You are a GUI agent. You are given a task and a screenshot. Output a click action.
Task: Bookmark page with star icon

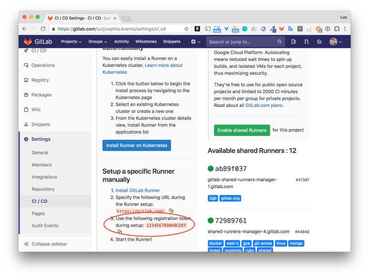pyautogui.click(x=186, y=29)
